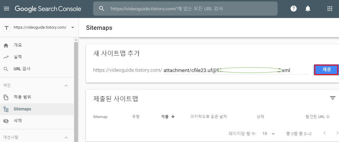
Task: Click the 개선사항 section heading
Action: [11, 137]
